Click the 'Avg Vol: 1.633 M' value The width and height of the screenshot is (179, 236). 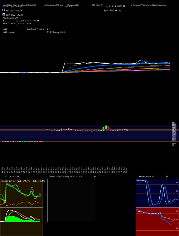[114, 6]
